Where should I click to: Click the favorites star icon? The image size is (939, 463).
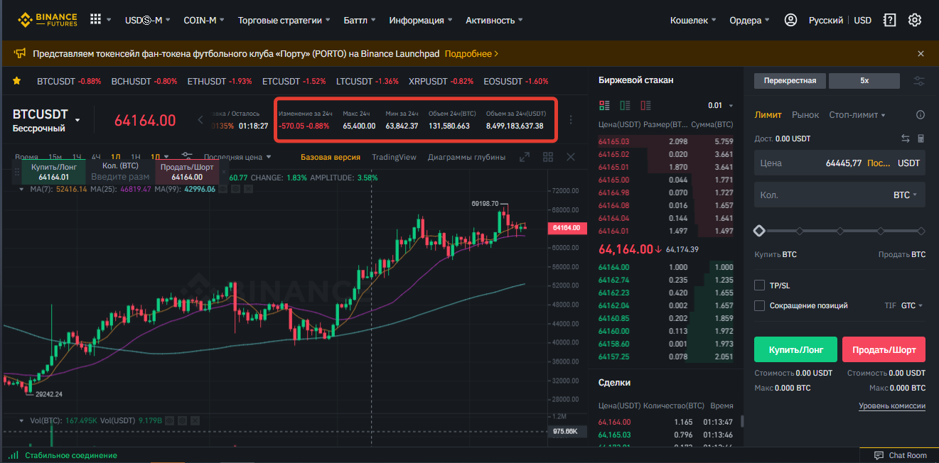[x=16, y=81]
